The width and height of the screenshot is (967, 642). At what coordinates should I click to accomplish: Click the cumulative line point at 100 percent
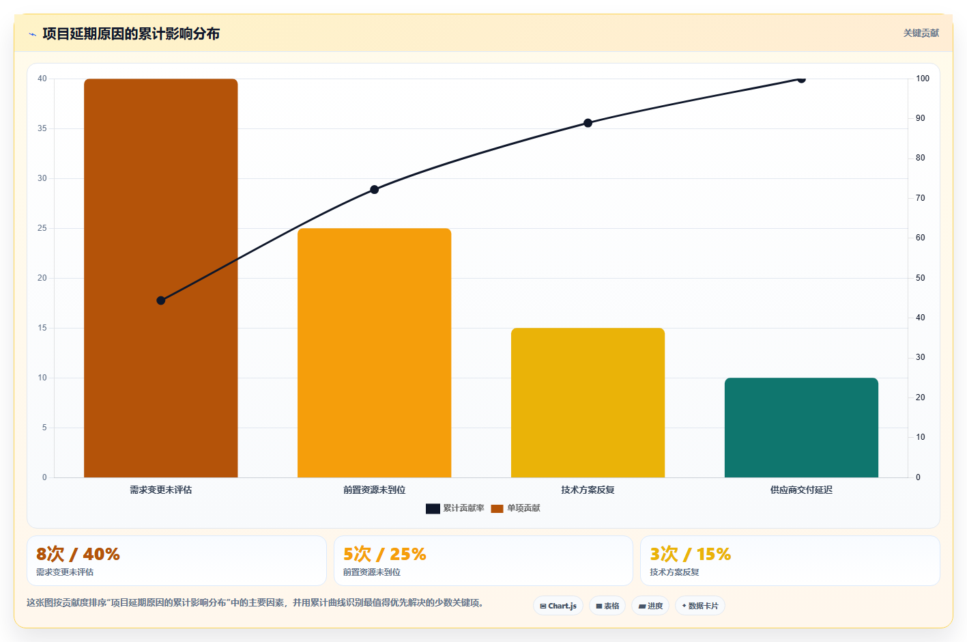801,79
